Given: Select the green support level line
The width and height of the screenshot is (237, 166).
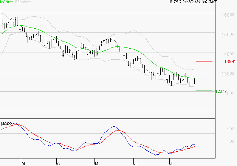Looking at the screenshot, I should [x=204, y=91].
